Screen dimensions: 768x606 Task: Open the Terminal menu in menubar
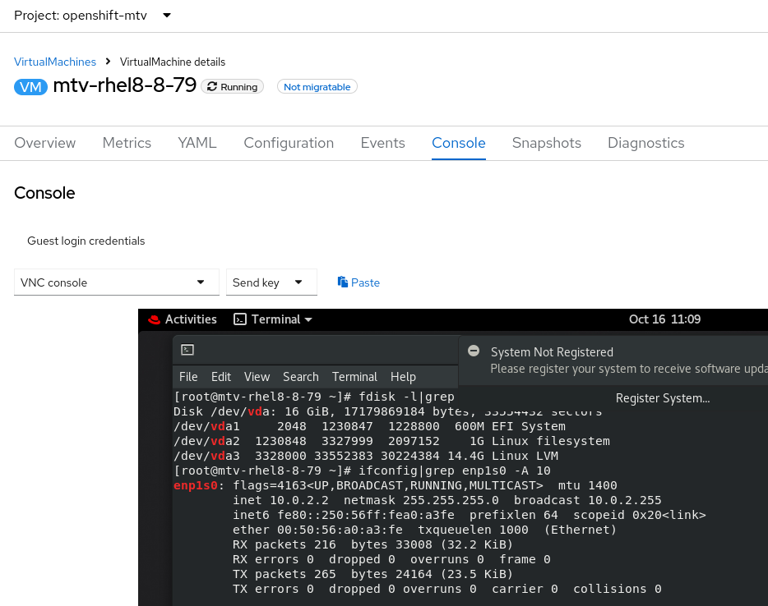click(354, 377)
